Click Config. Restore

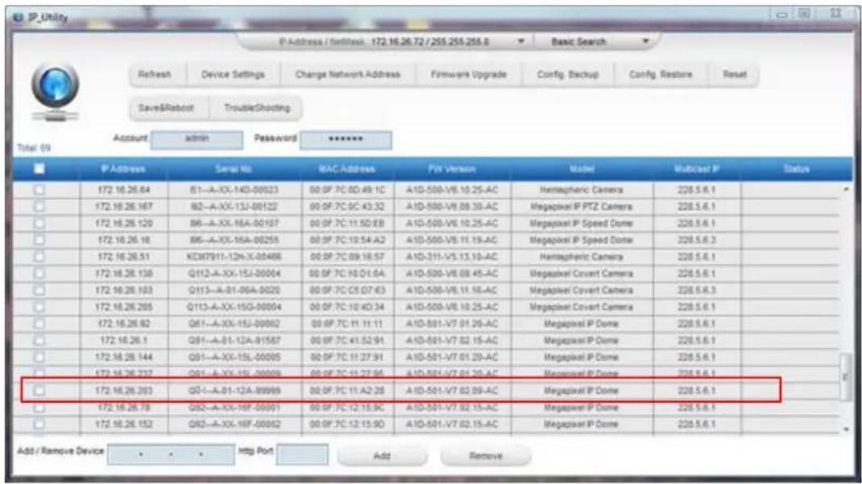(x=661, y=74)
